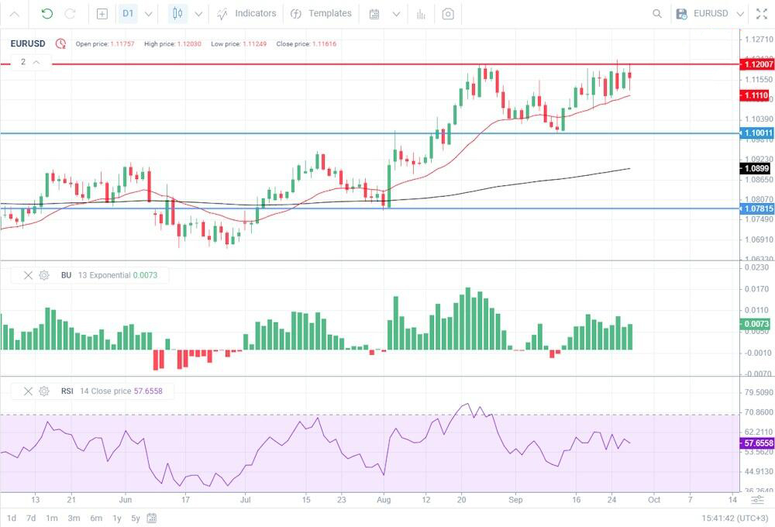The image size is (775, 527).
Task: Open BU indicator settings gear
Action: [x=44, y=275]
